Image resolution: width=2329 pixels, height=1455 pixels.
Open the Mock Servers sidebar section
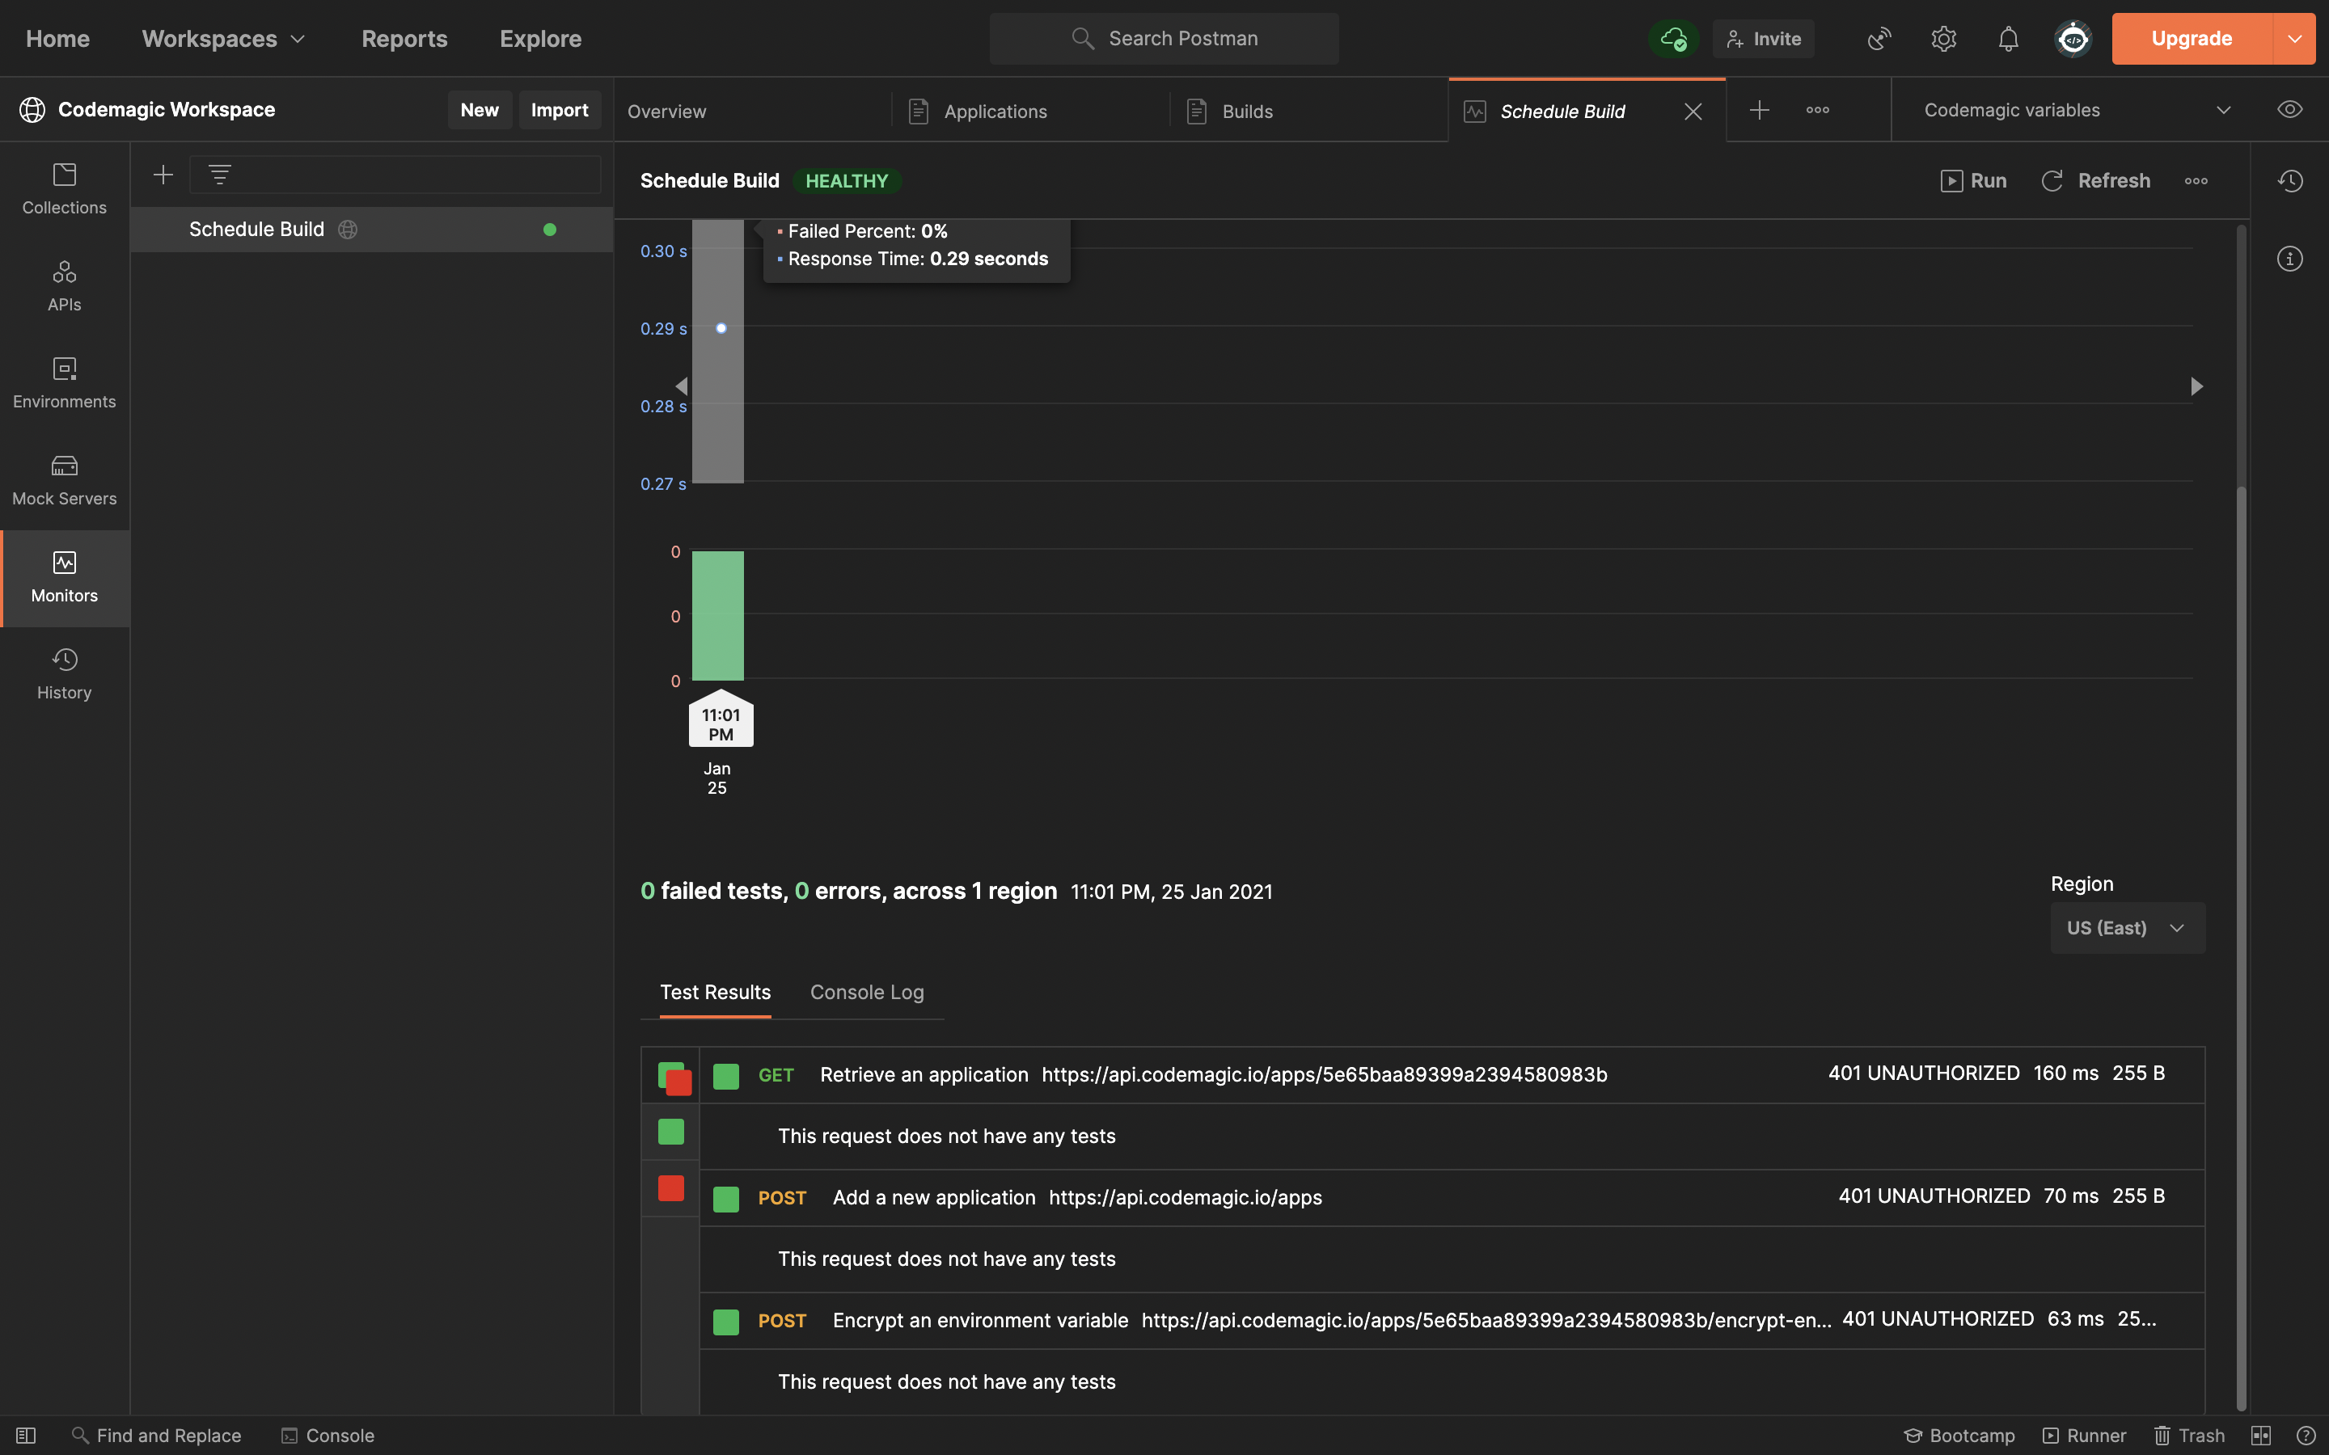(x=65, y=480)
